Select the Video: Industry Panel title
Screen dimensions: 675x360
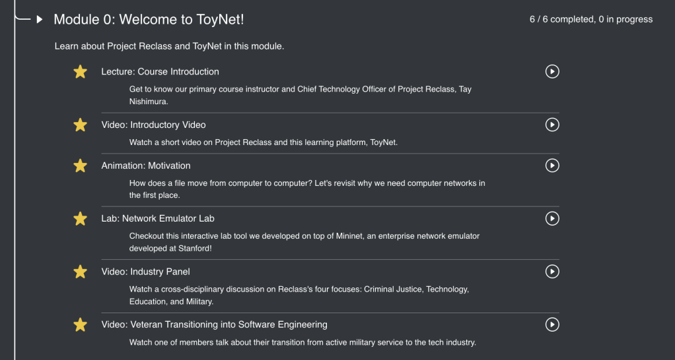click(x=145, y=272)
